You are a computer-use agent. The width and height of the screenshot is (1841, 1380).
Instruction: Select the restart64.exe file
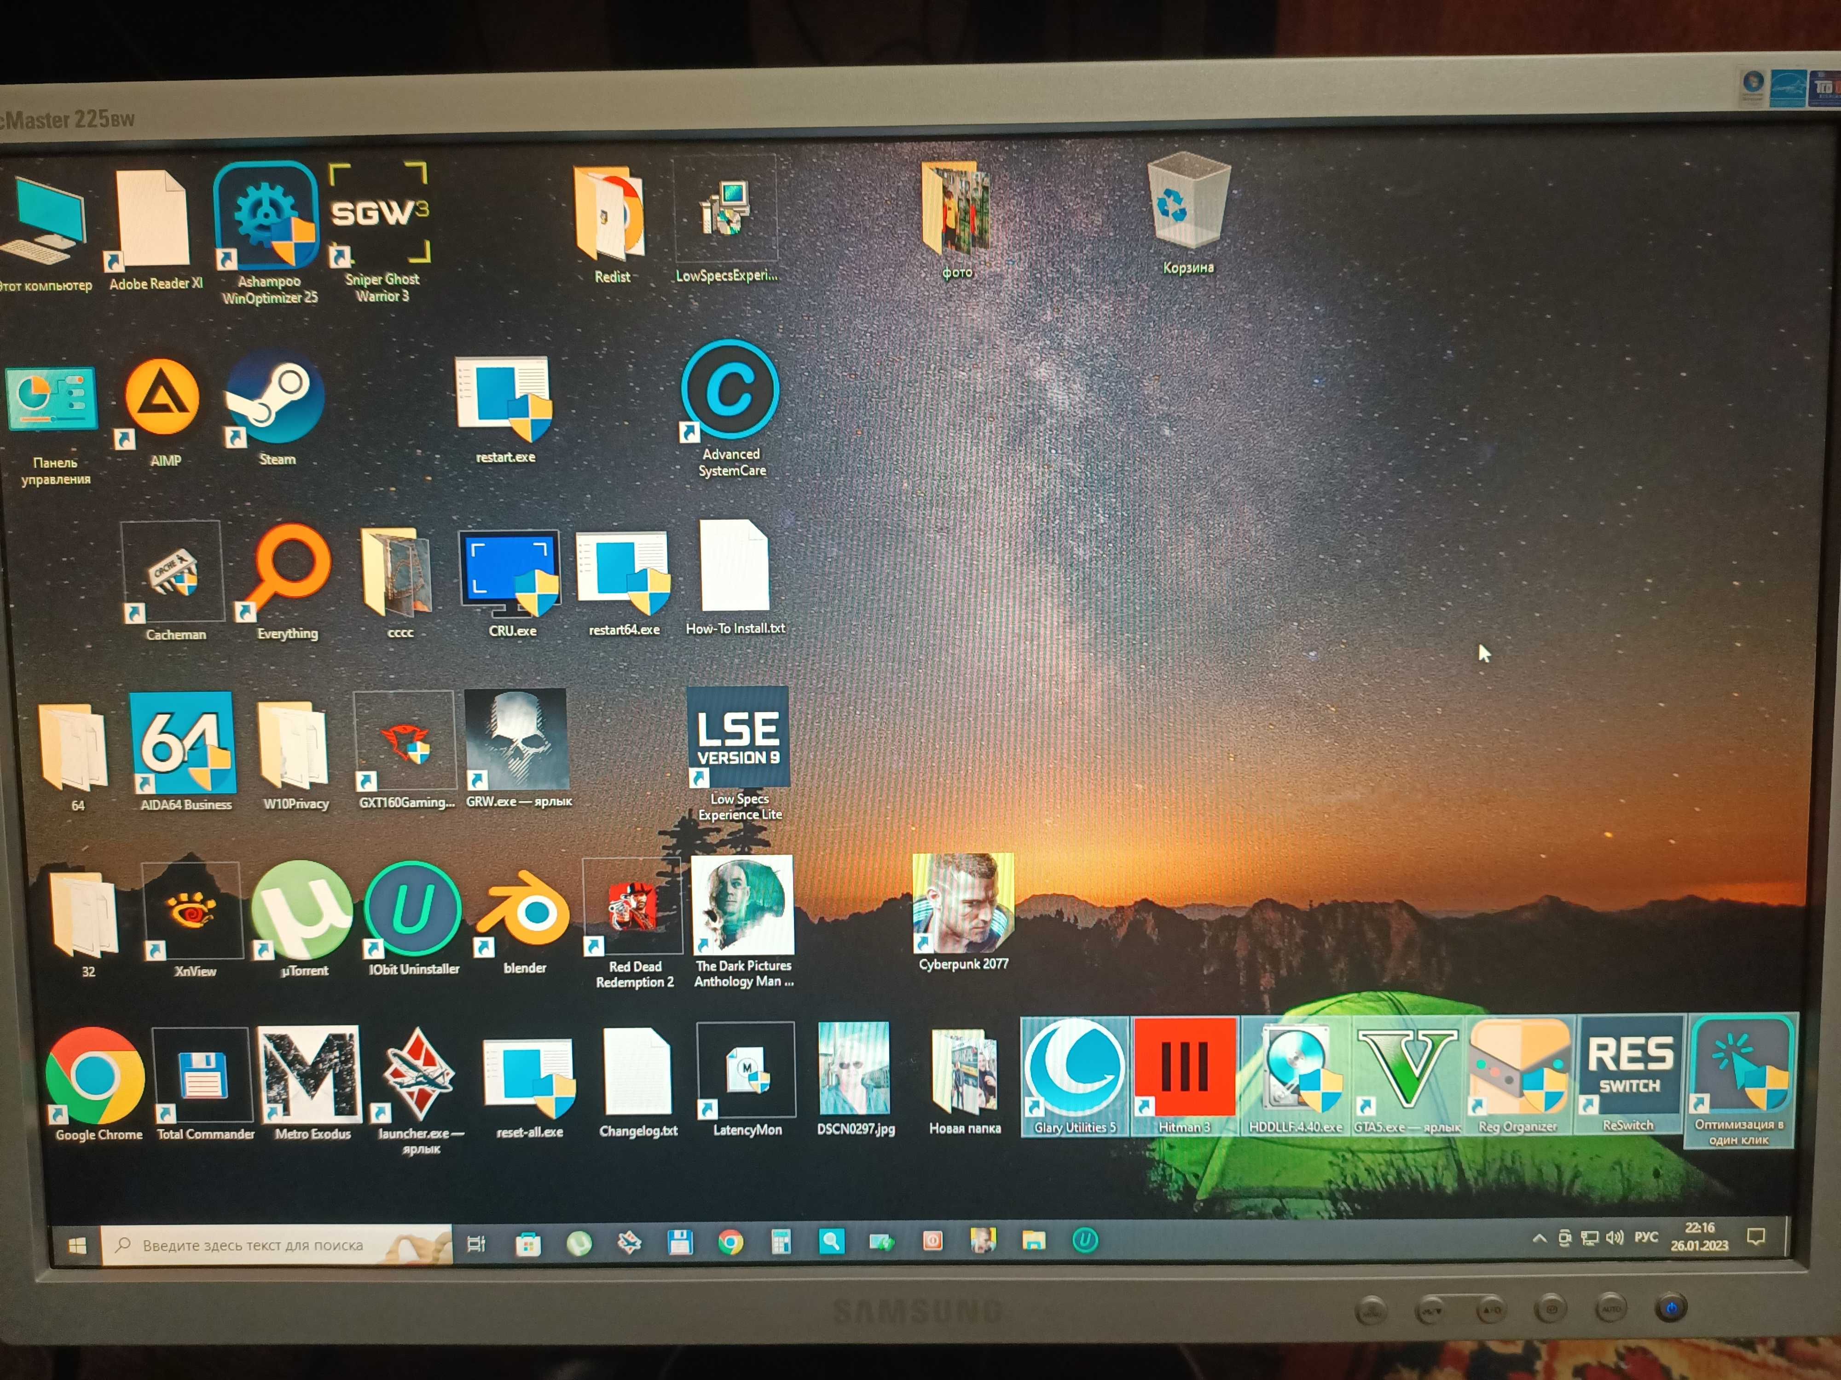[x=623, y=584]
